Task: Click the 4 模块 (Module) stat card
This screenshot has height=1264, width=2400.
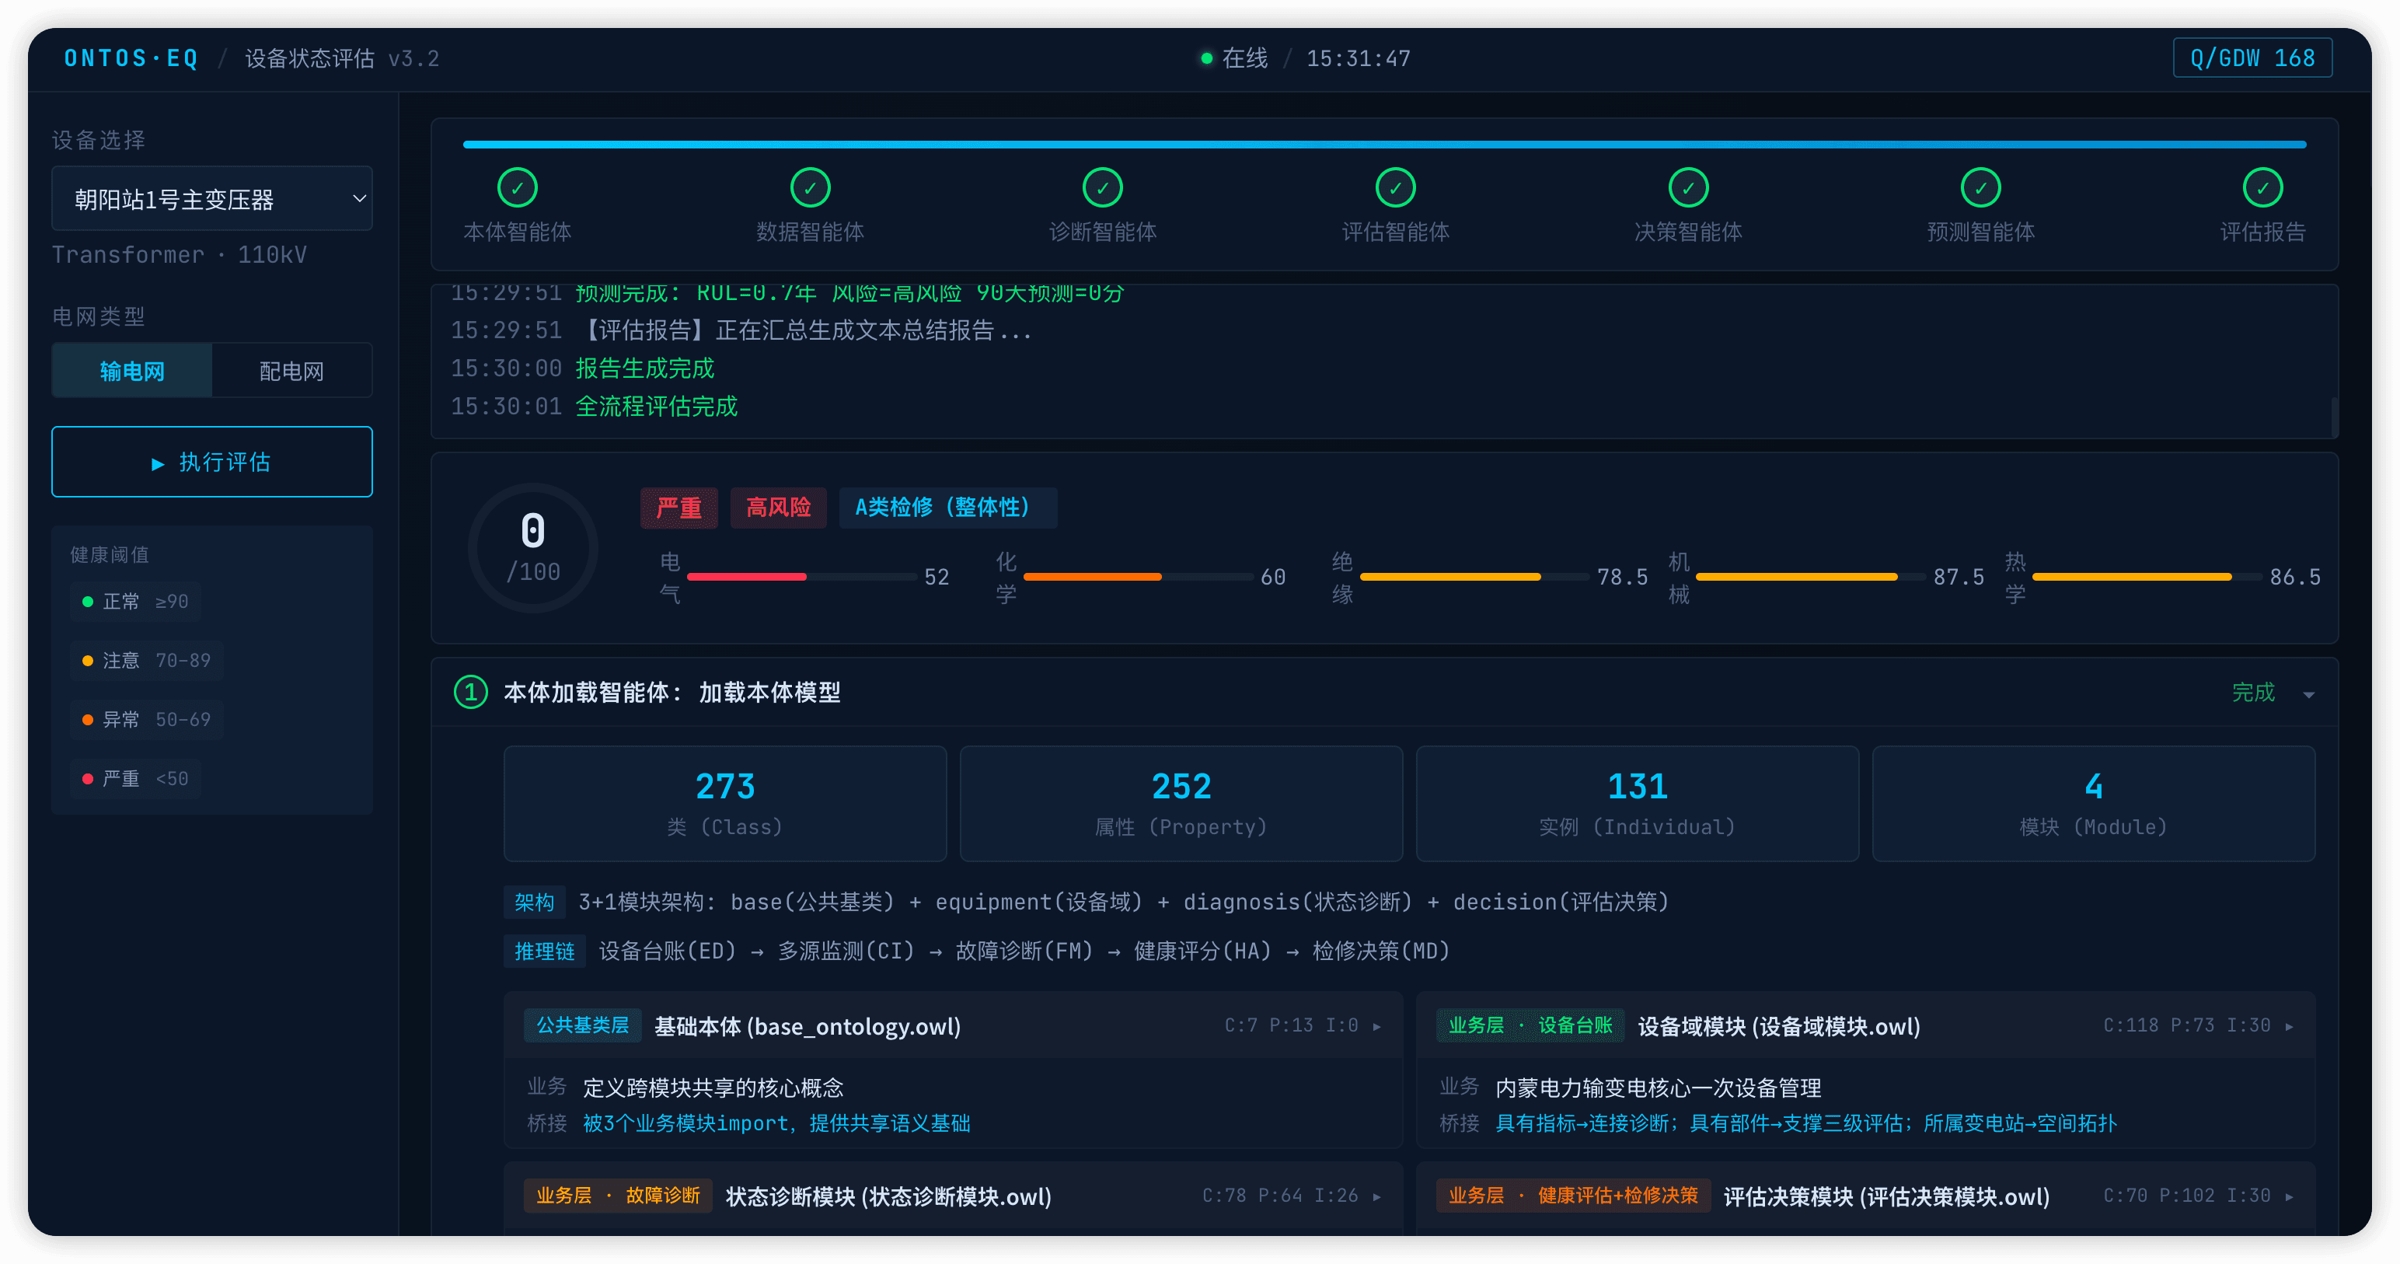Action: (x=2094, y=804)
